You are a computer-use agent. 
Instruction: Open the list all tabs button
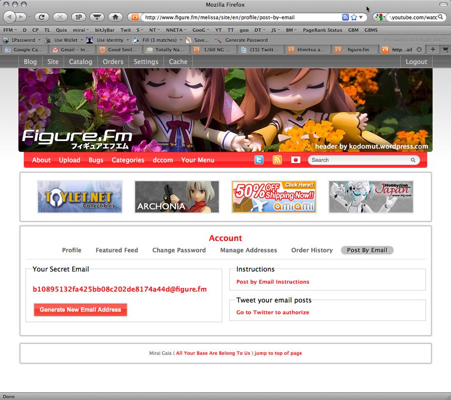(x=445, y=49)
